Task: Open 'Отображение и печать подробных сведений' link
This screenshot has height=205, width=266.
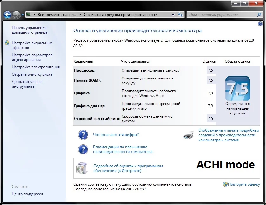Action: pyautogui.click(x=229, y=135)
